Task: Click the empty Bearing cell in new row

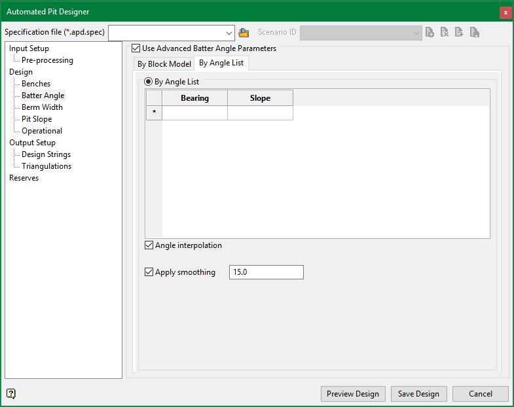Action: [x=194, y=113]
